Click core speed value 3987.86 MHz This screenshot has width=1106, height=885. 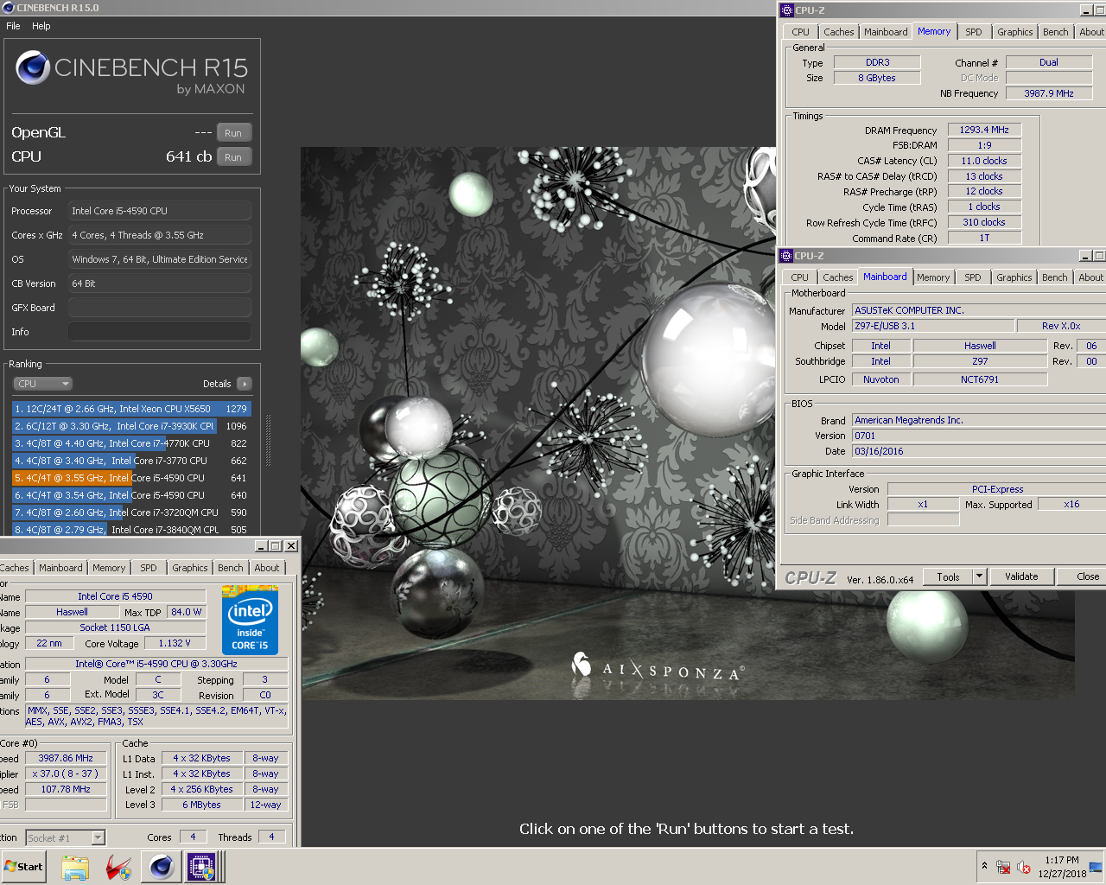click(x=66, y=758)
